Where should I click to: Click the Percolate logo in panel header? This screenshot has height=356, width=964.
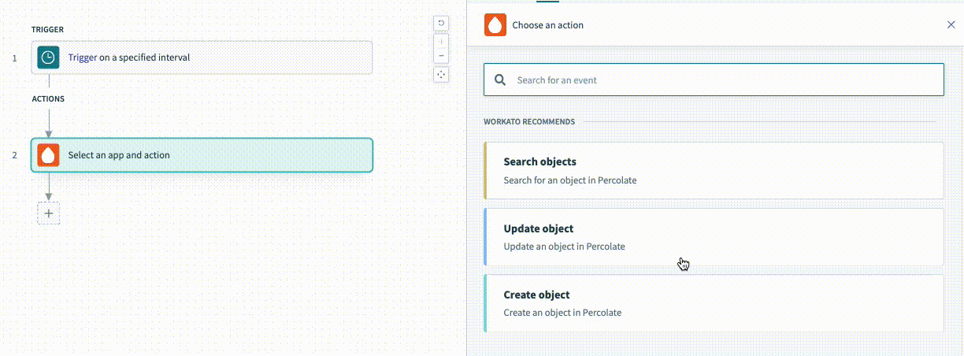[x=495, y=25]
